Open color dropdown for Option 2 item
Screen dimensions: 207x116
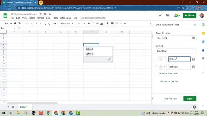(x=162, y=67)
